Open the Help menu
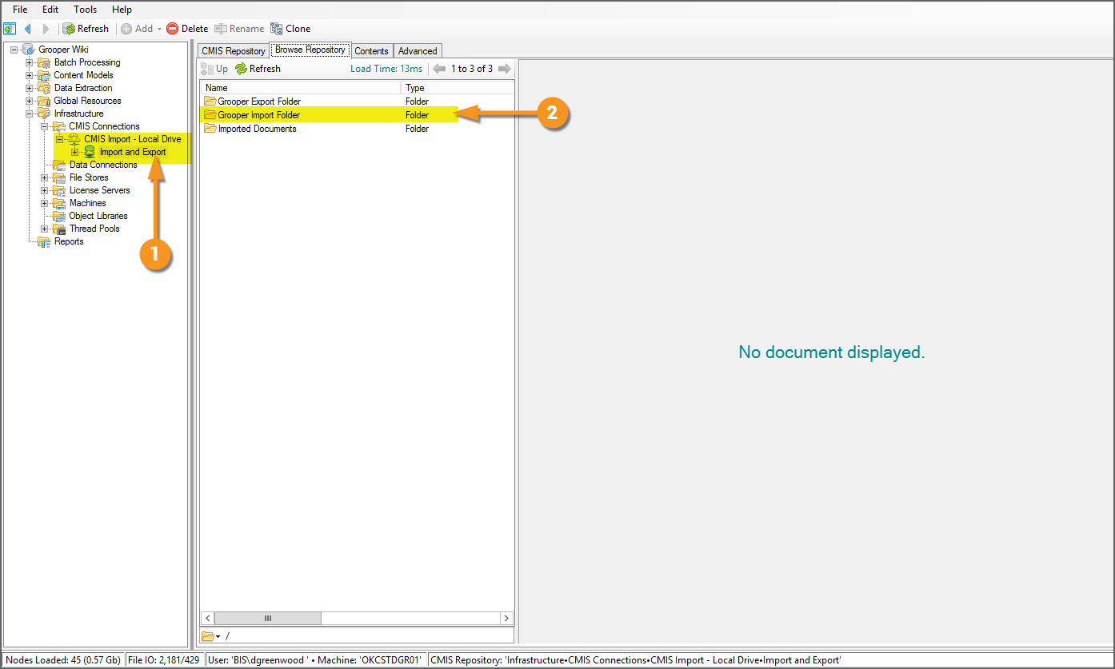The image size is (1115, 669). [x=122, y=10]
